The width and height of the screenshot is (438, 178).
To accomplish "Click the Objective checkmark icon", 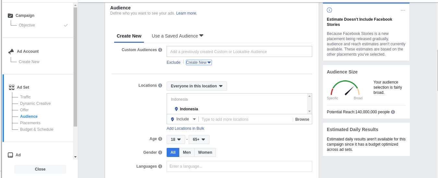I will click(66, 25).
